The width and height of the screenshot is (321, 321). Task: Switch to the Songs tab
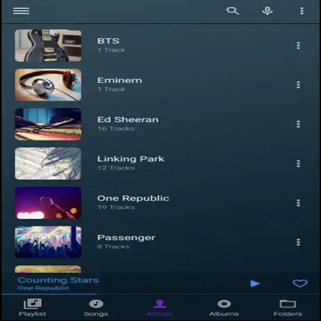tap(96, 308)
